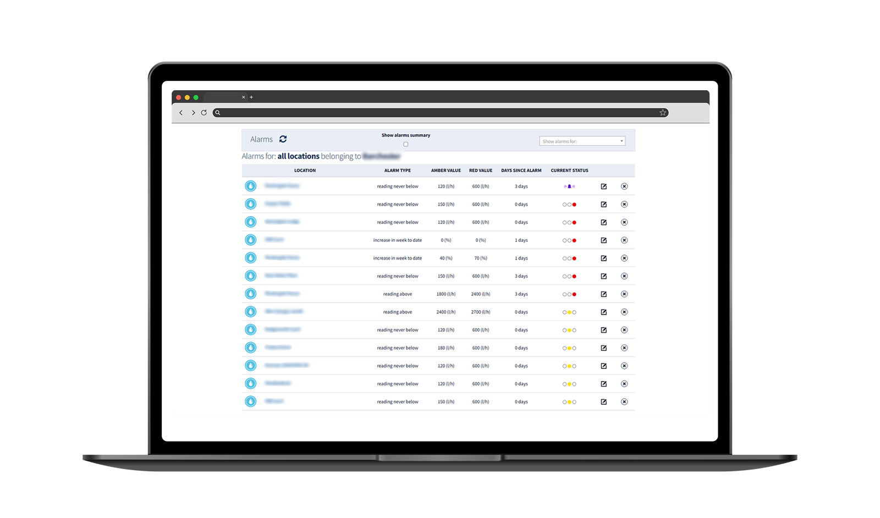Bookmark the page with the star icon
880x518 pixels.
tap(663, 113)
